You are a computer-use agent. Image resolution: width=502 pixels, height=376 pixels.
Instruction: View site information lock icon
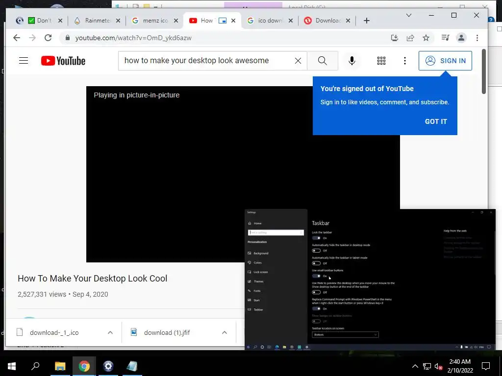tap(67, 38)
